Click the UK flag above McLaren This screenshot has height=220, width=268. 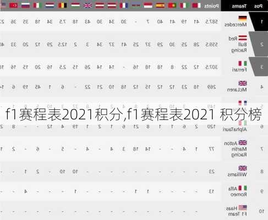click(x=243, y=84)
